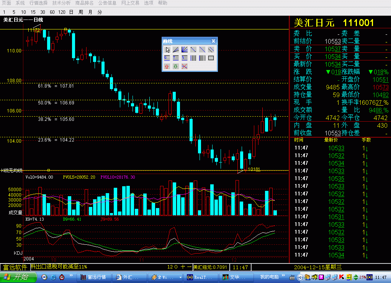Select the Fibonacci vertical time lines tool
The width and height of the screenshot is (391, 283).
(202, 58)
